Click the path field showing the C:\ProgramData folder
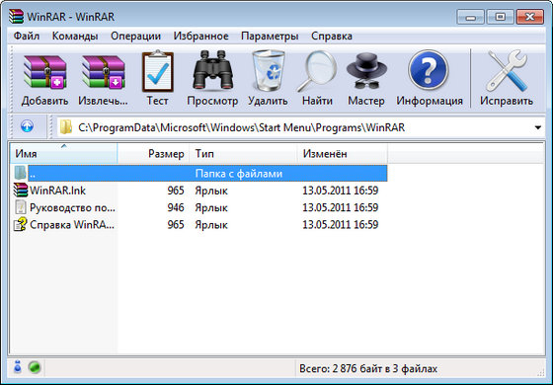This screenshot has height=385, width=553. pyautogui.click(x=295, y=127)
